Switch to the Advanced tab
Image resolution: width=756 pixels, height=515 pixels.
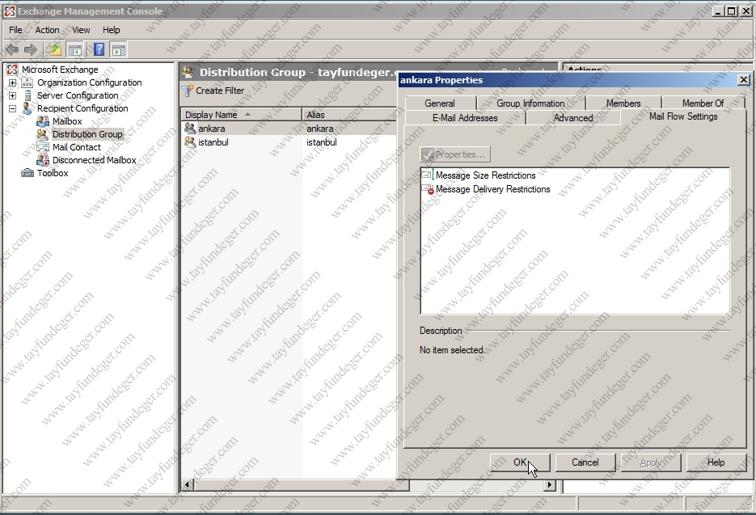point(573,118)
